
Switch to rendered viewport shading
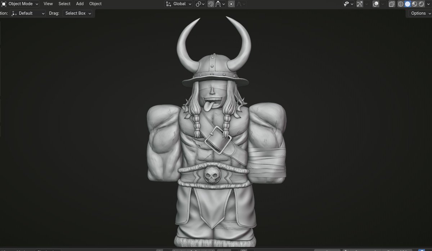click(x=421, y=4)
